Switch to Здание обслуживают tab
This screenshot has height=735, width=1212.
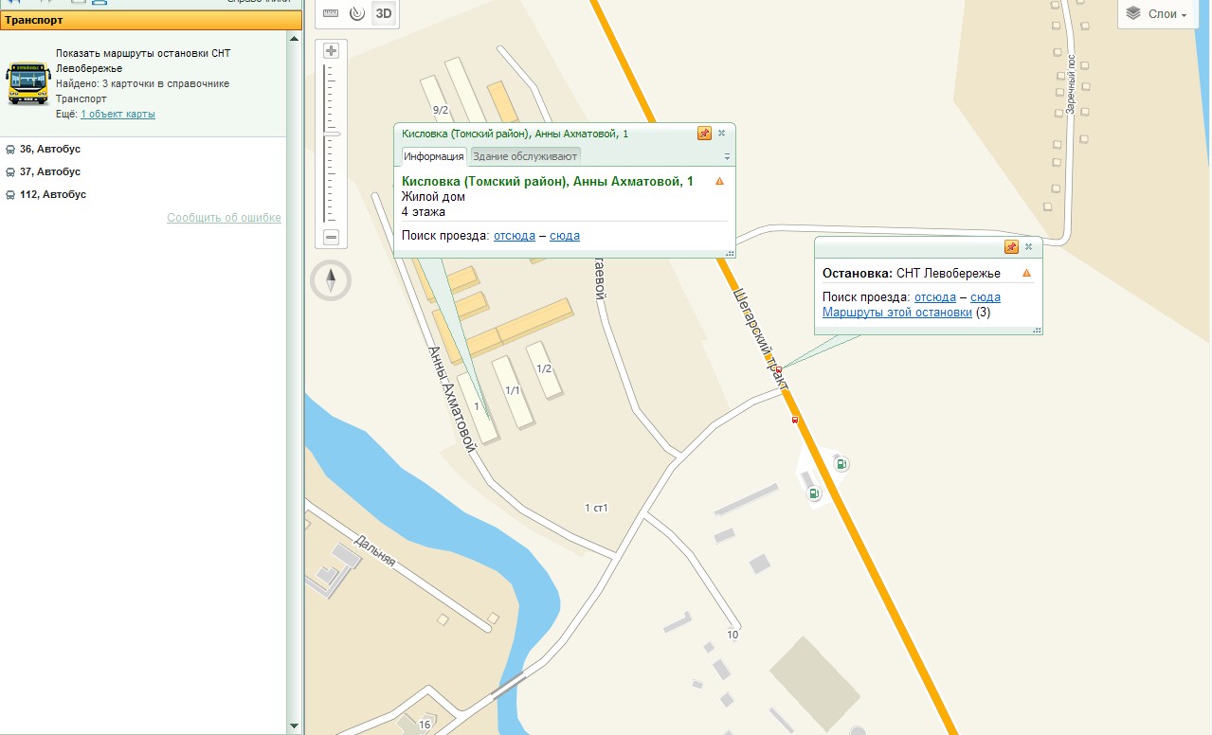(525, 156)
